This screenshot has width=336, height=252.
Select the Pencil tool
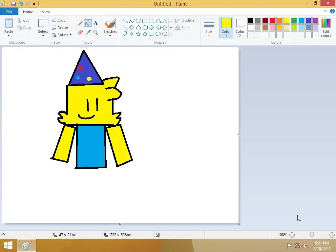80,23
